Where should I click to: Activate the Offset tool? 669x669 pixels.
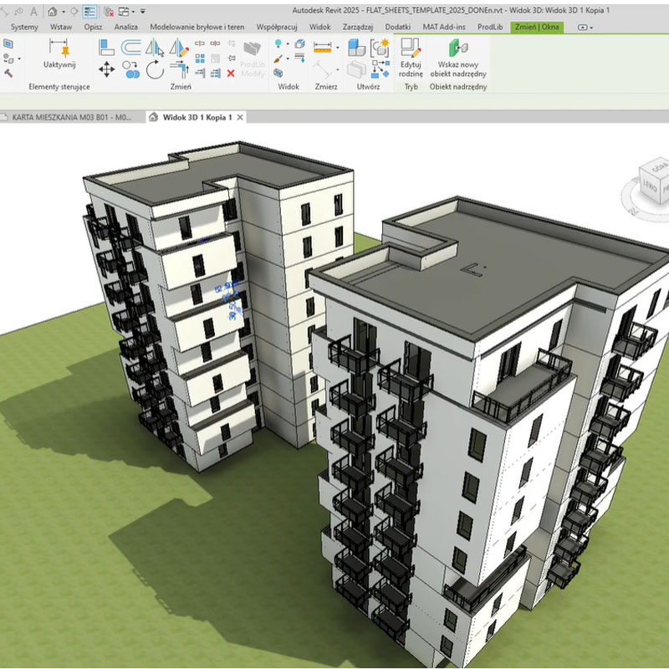[x=131, y=49]
